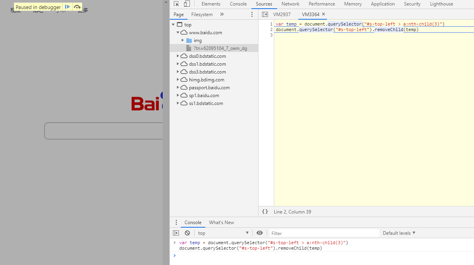
Task: Expand himg.bdimg.com domain node
Action: coord(178,80)
